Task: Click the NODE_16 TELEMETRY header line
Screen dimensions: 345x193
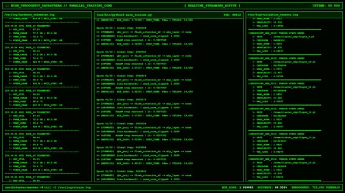Action: point(28,155)
